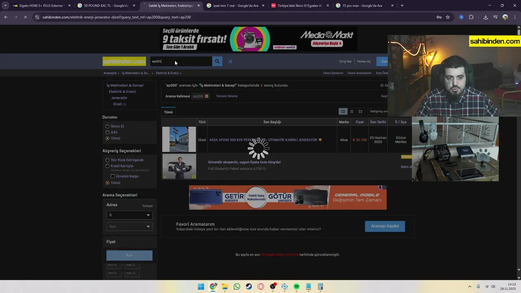Clear the search box with the X icon
521x293 pixels.
pos(230,61)
